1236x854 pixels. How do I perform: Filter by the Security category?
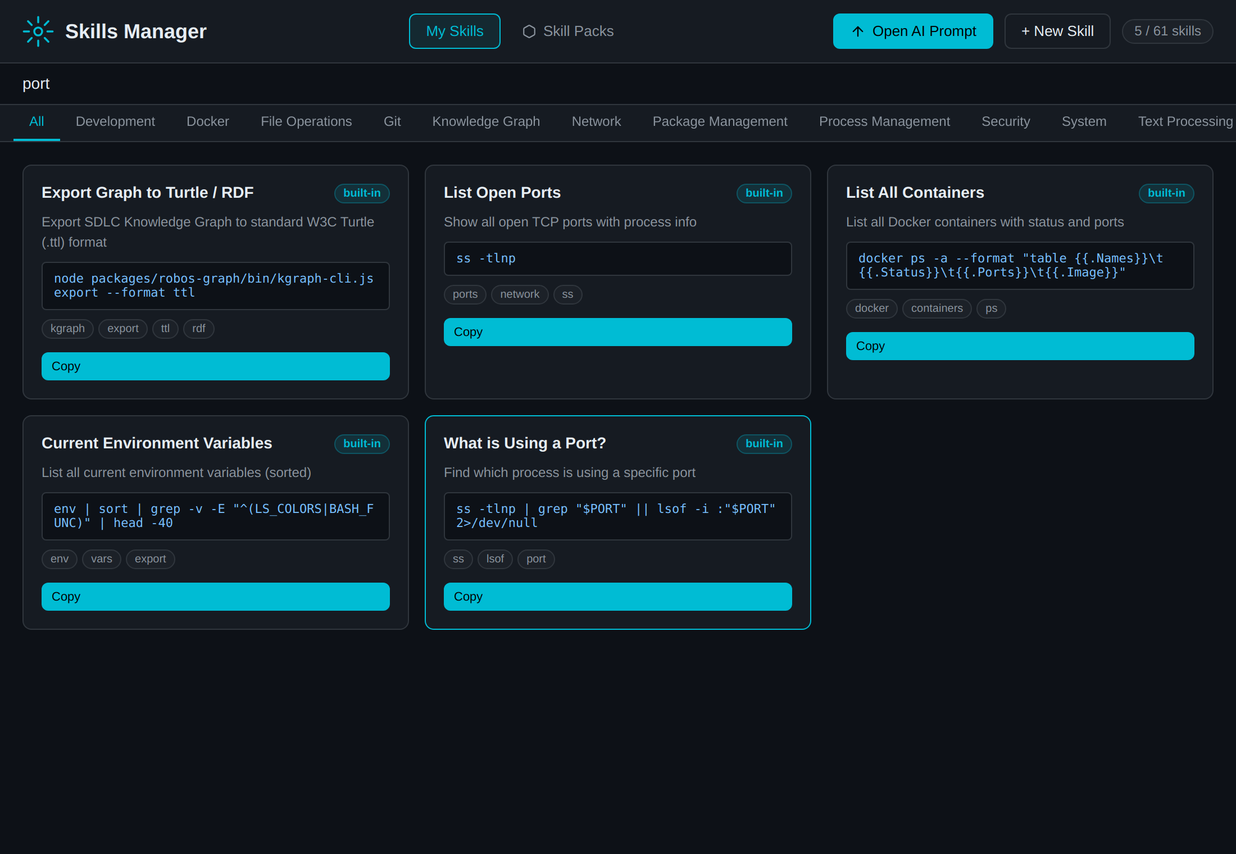point(1006,122)
